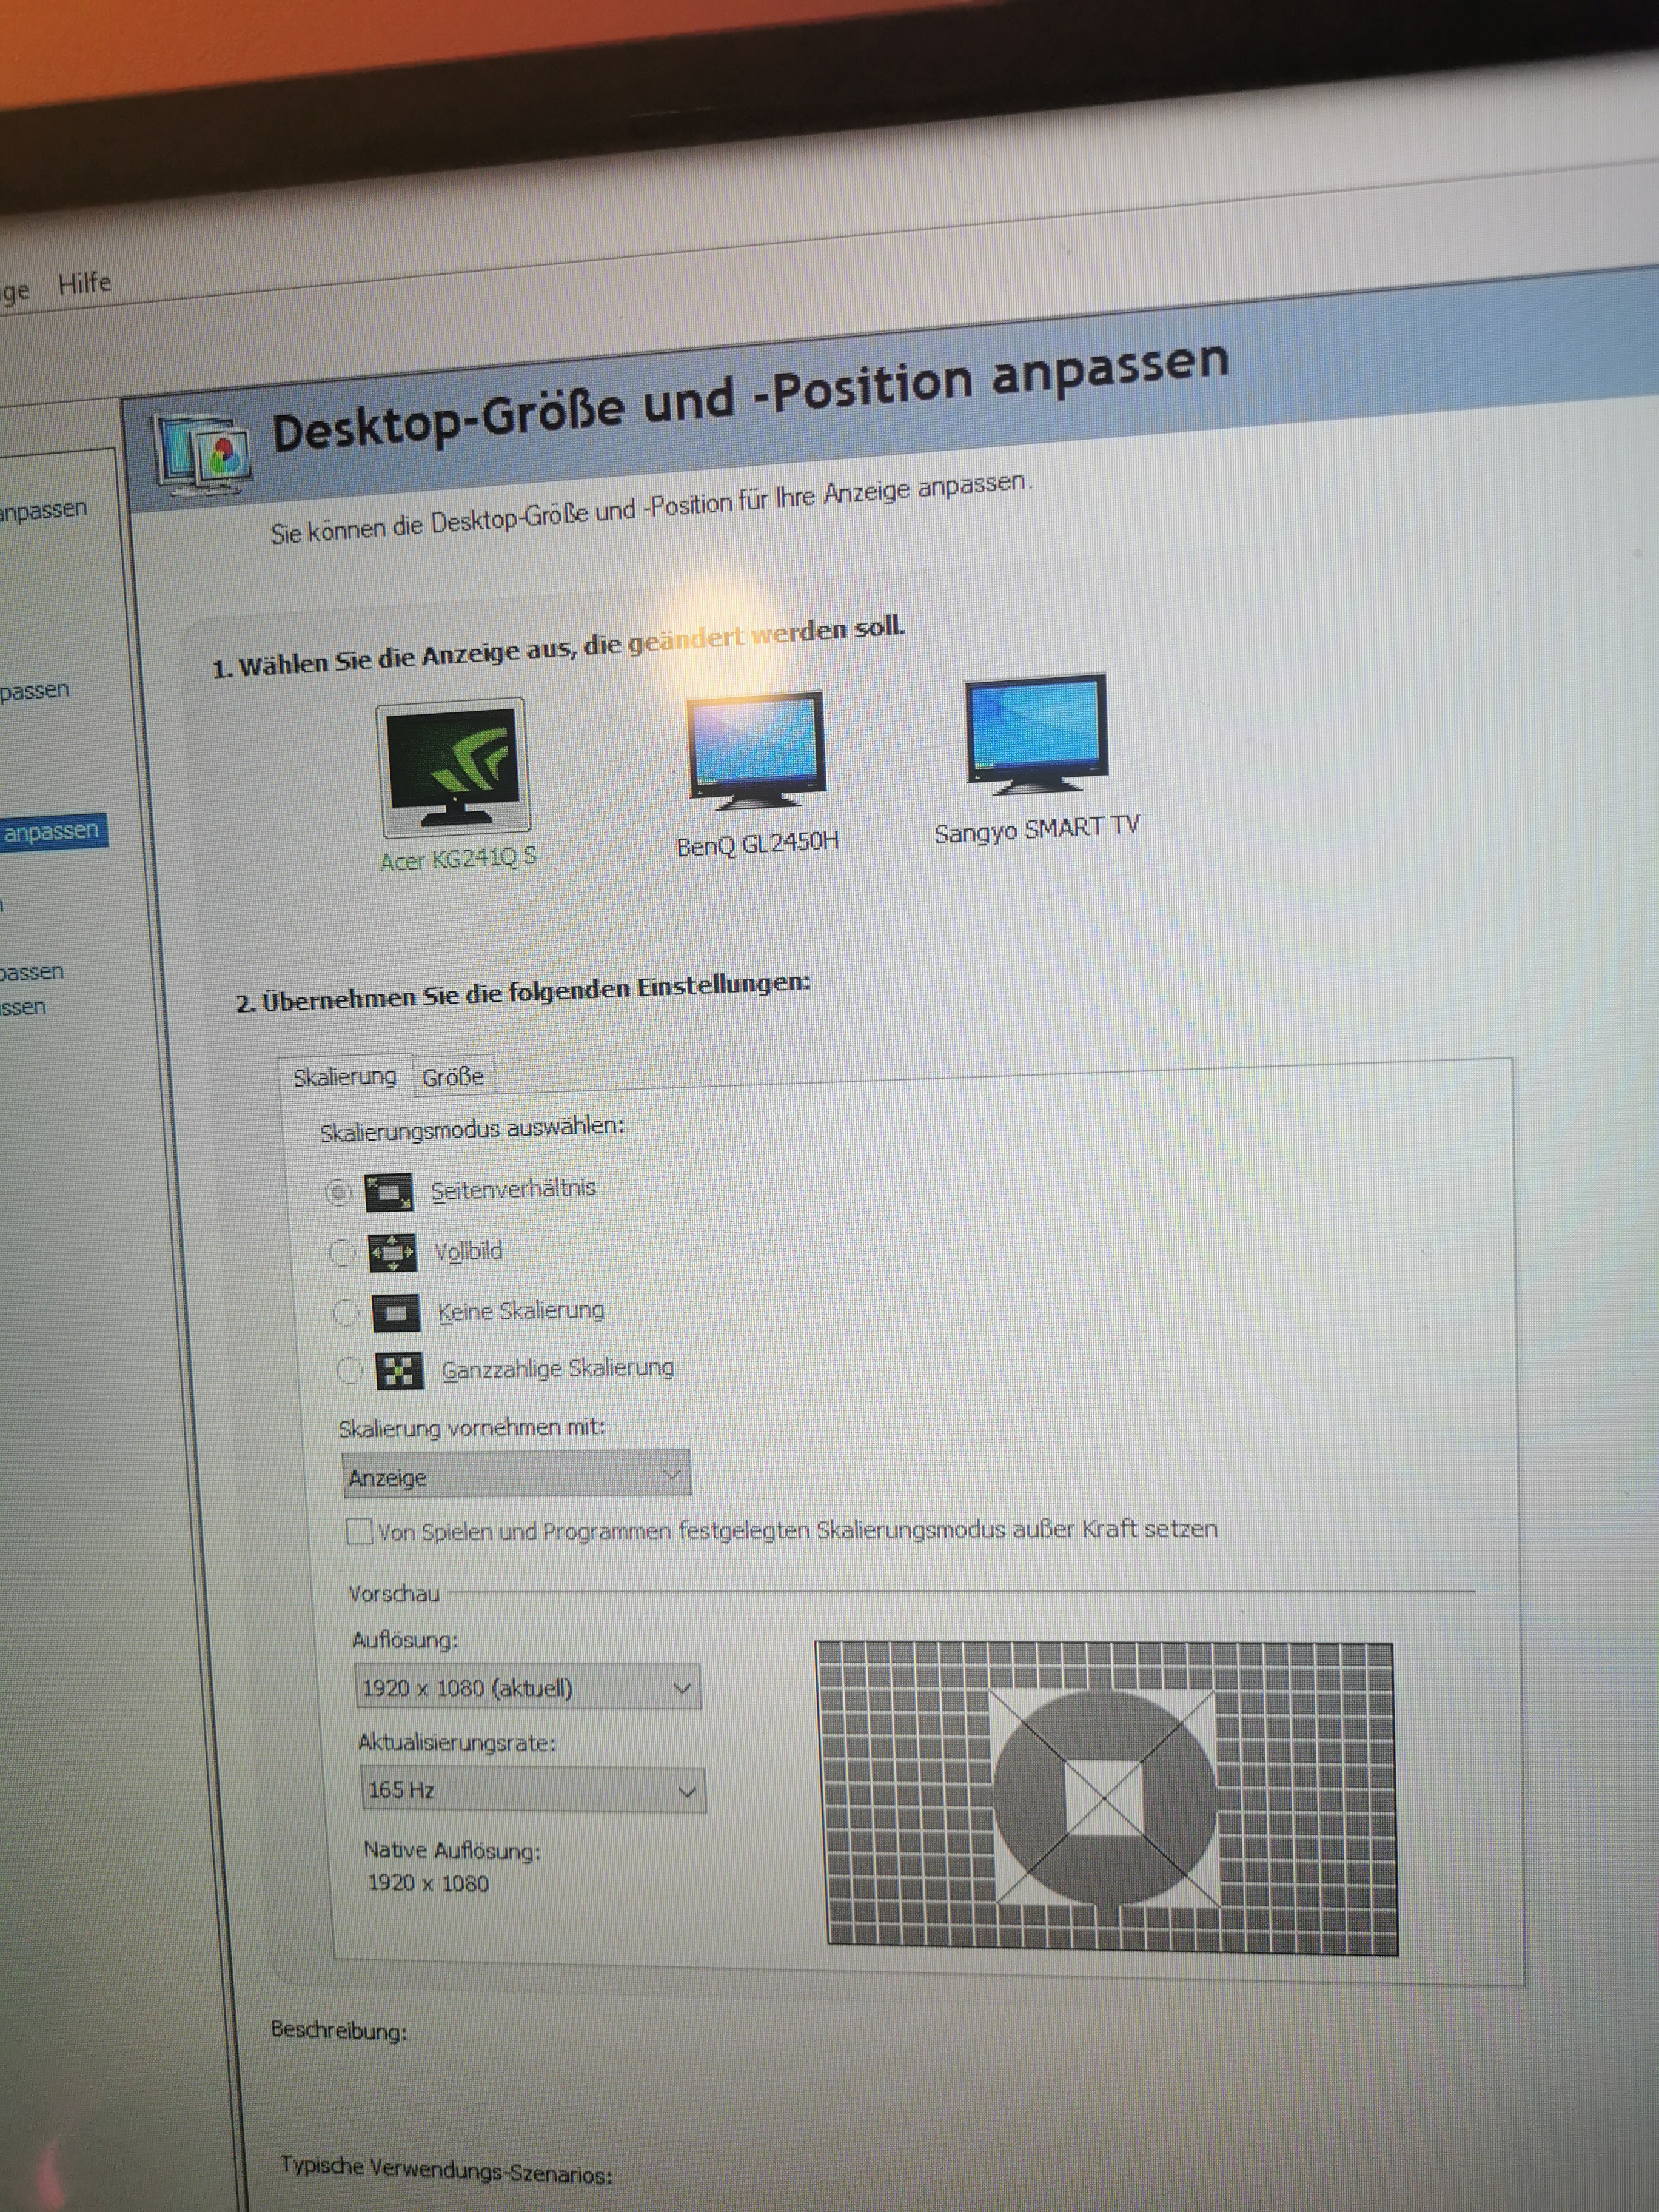Open the Hilfe menu
1659x2212 pixels.
(84, 284)
